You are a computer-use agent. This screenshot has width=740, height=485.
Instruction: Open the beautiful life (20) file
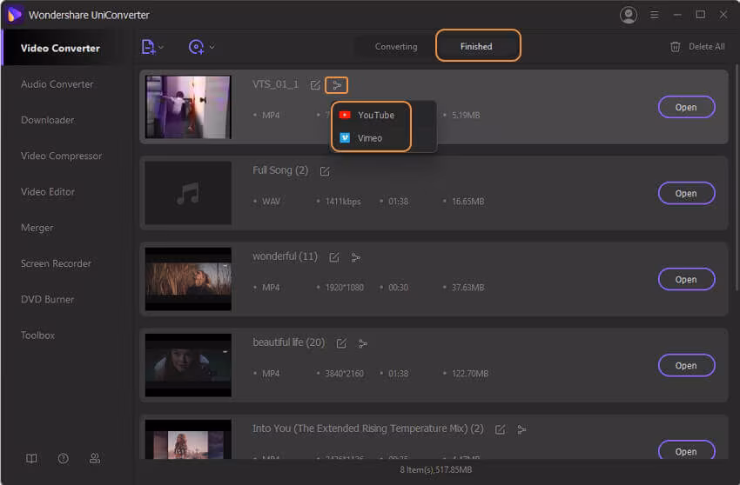pyautogui.click(x=686, y=366)
